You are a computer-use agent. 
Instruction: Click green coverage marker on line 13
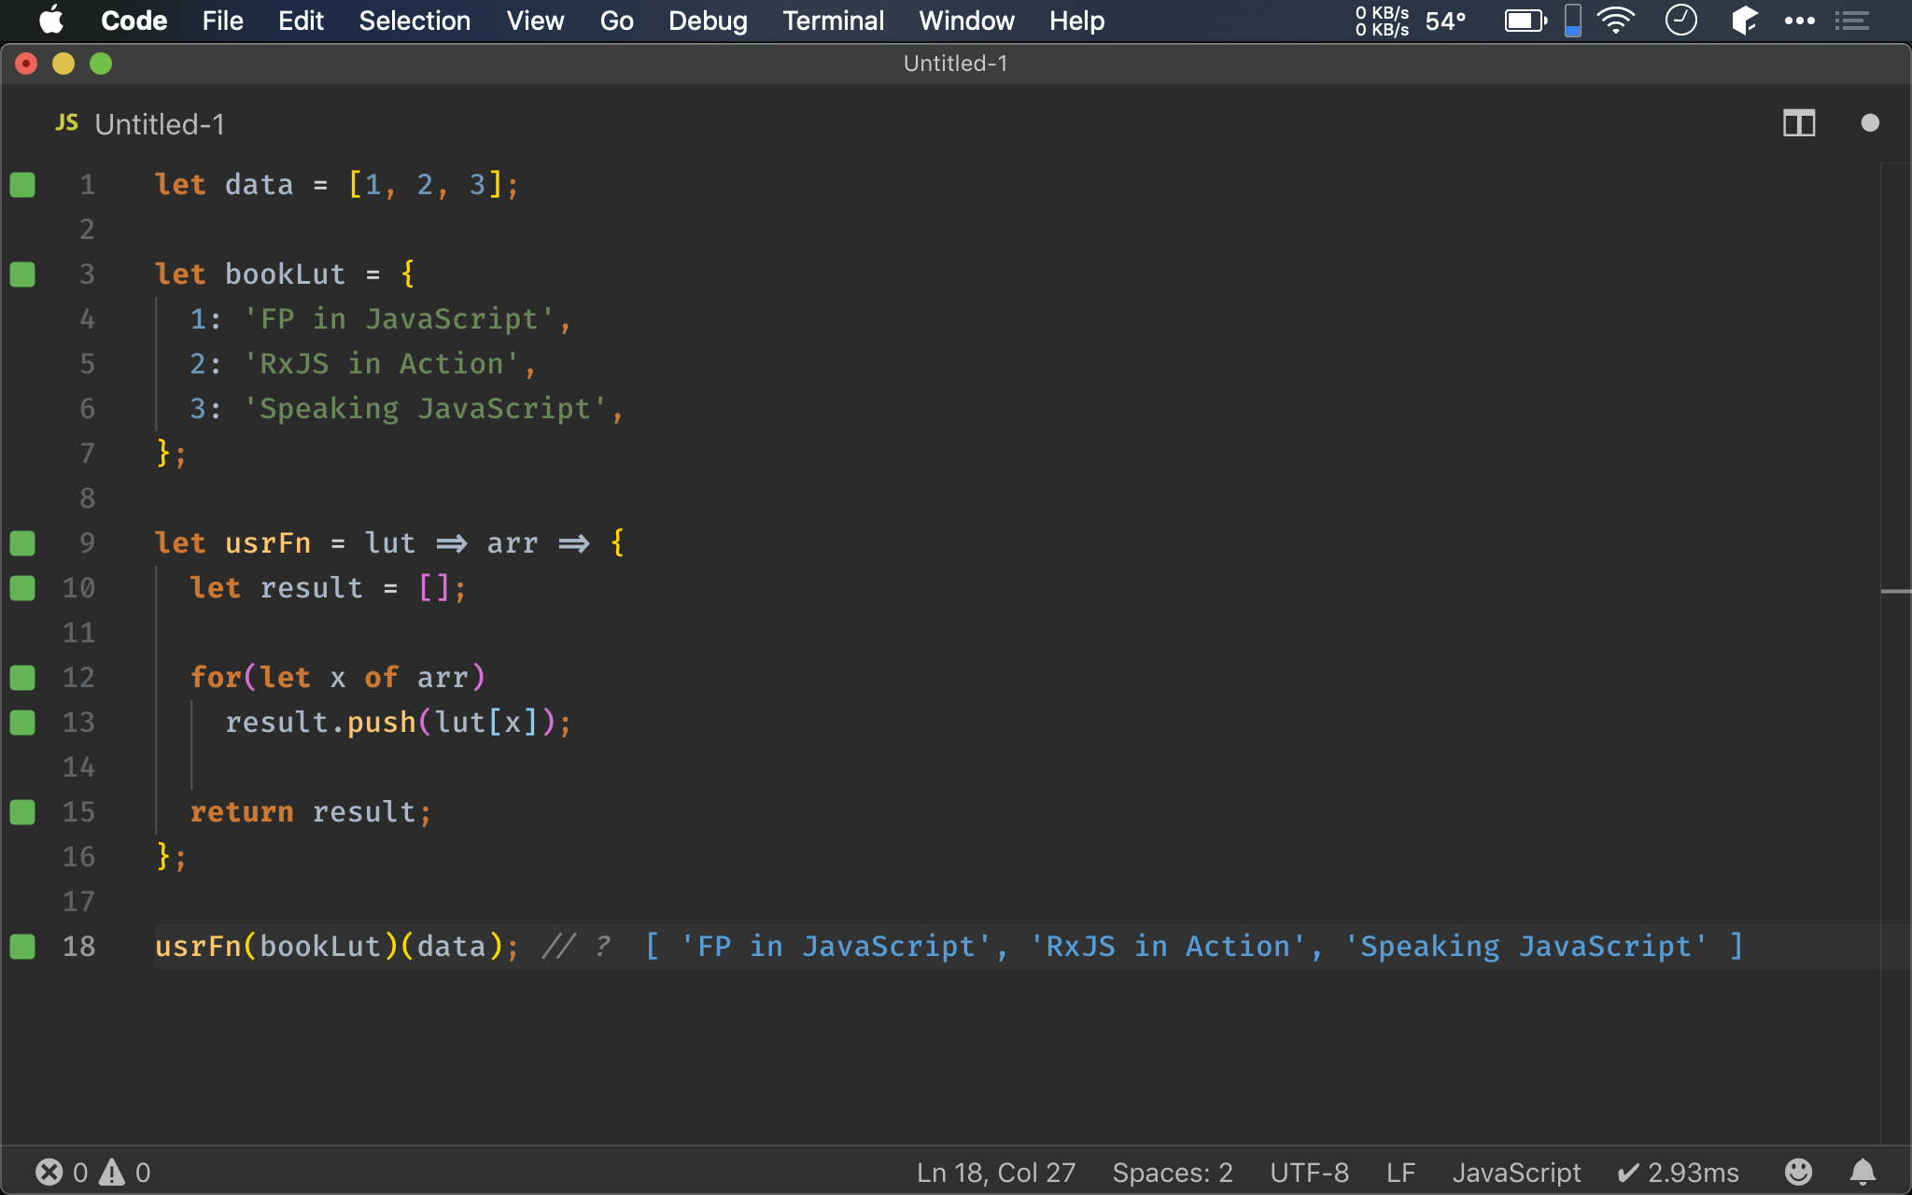(22, 723)
